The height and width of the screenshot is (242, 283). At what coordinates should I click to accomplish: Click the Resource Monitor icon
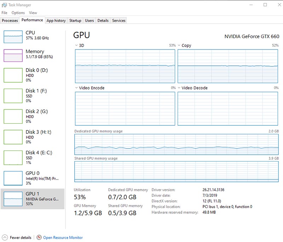click(39, 237)
